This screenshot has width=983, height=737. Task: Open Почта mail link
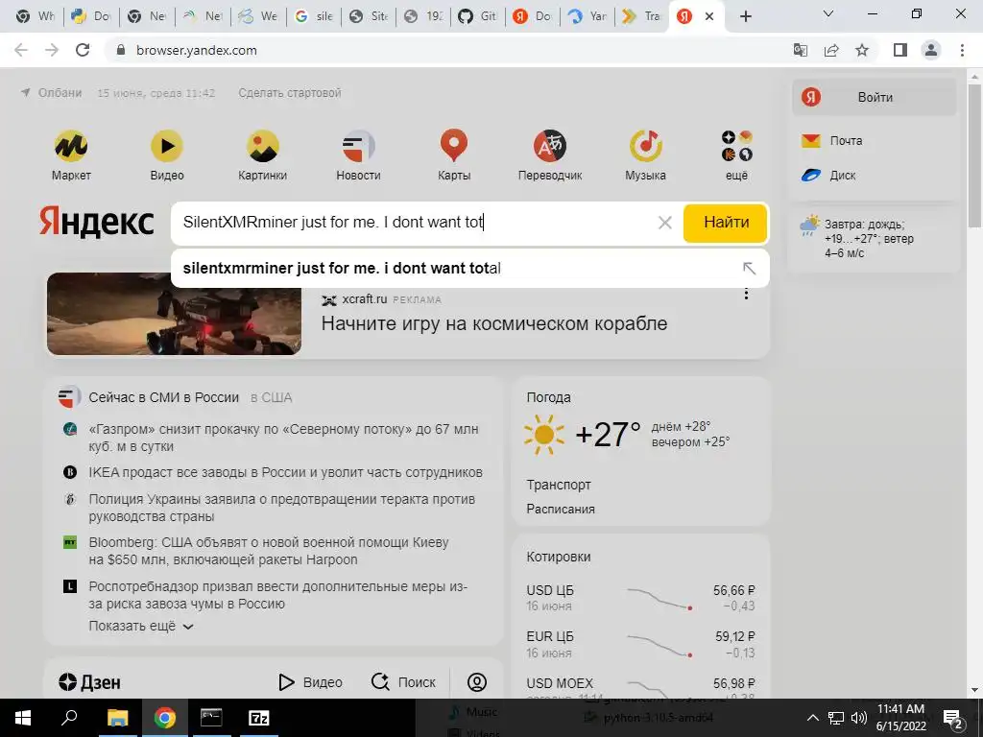click(x=832, y=140)
